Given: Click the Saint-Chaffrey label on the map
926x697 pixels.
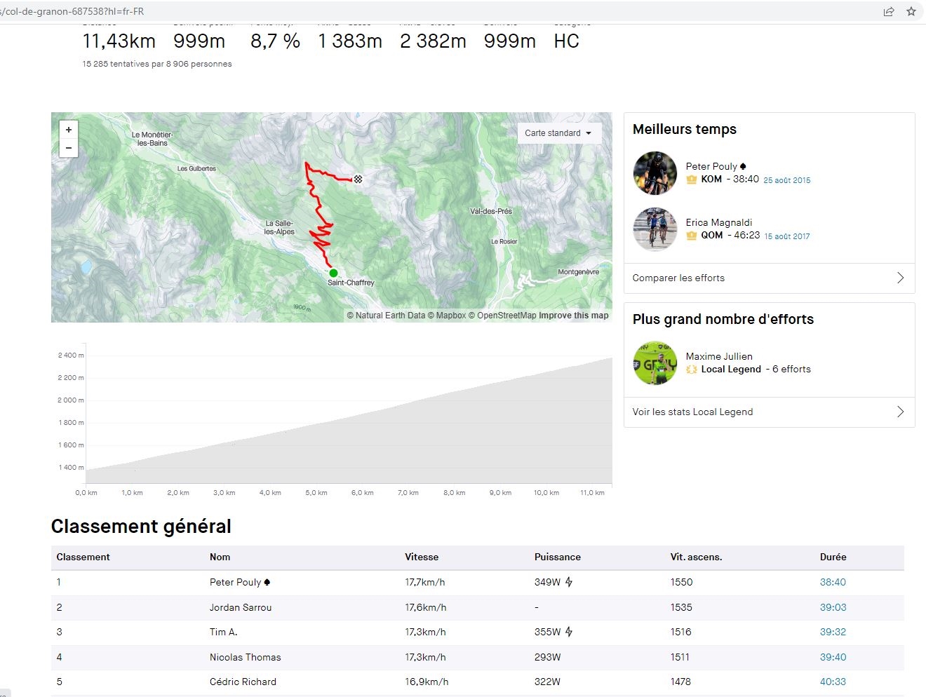Looking at the screenshot, I should [x=351, y=283].
